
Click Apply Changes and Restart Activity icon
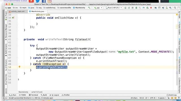pos(129,8)
